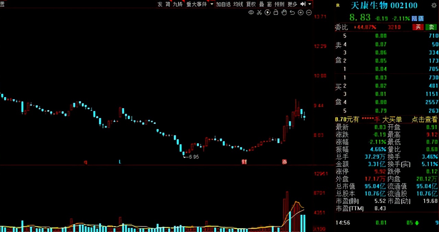Select the hand pan tool icon

click(284, 13)
